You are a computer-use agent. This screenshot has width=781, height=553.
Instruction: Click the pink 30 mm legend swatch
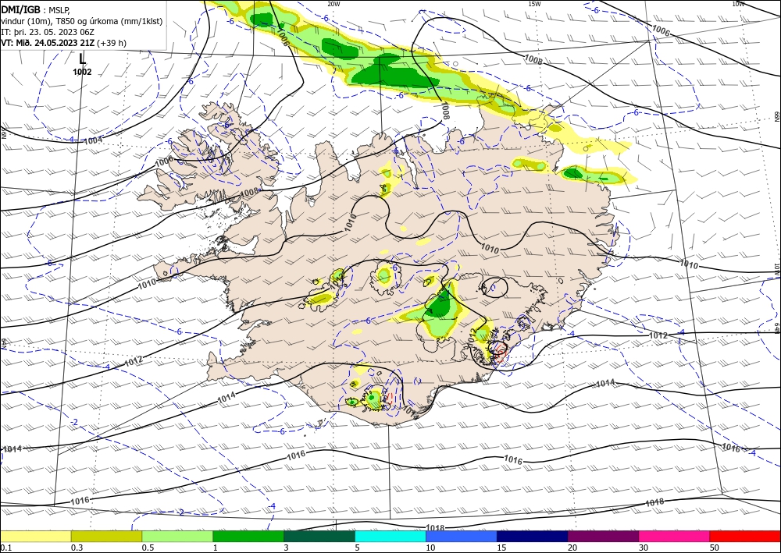pos(675,536)
